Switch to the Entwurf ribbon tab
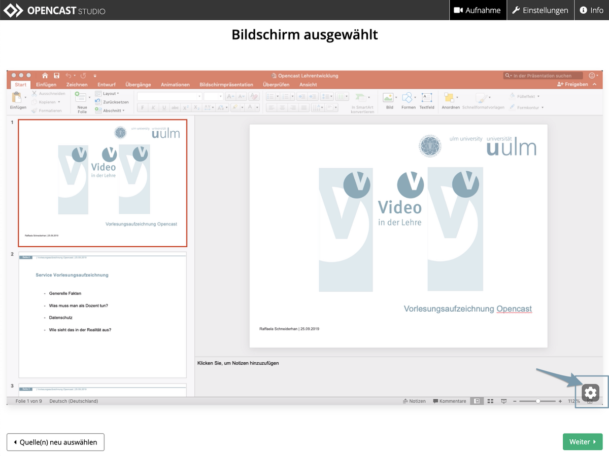Image resolution: width=609 pixels, height=456 pixels. click(107, 85)
